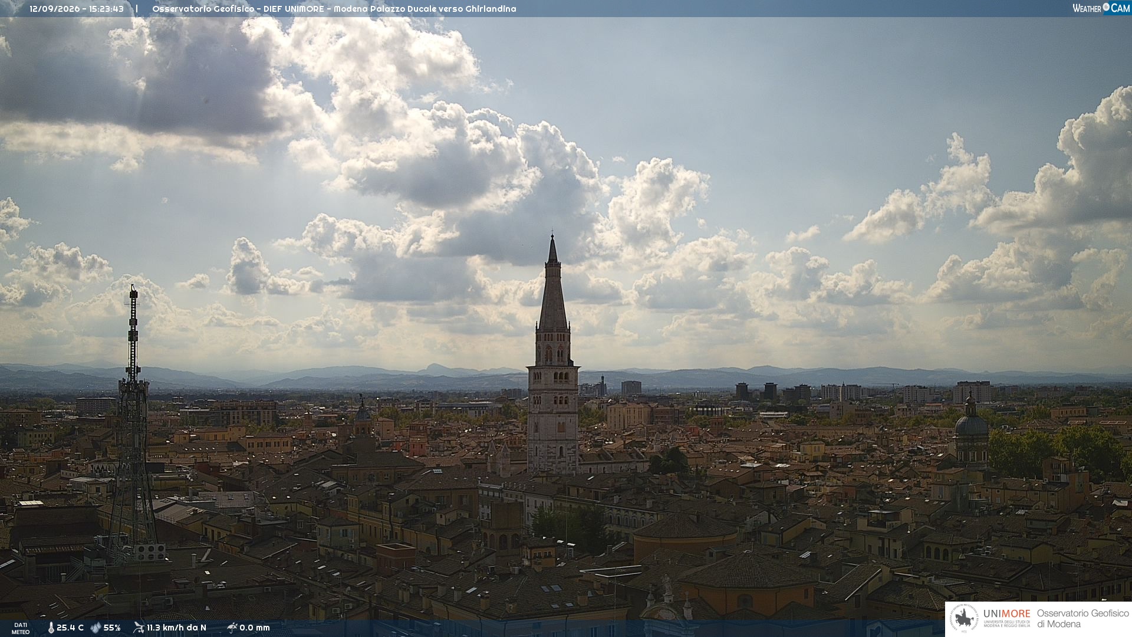Click the Ghirlandina tower spire
This screenshot has width=1132, height=637.
click(x=552, y=283)
